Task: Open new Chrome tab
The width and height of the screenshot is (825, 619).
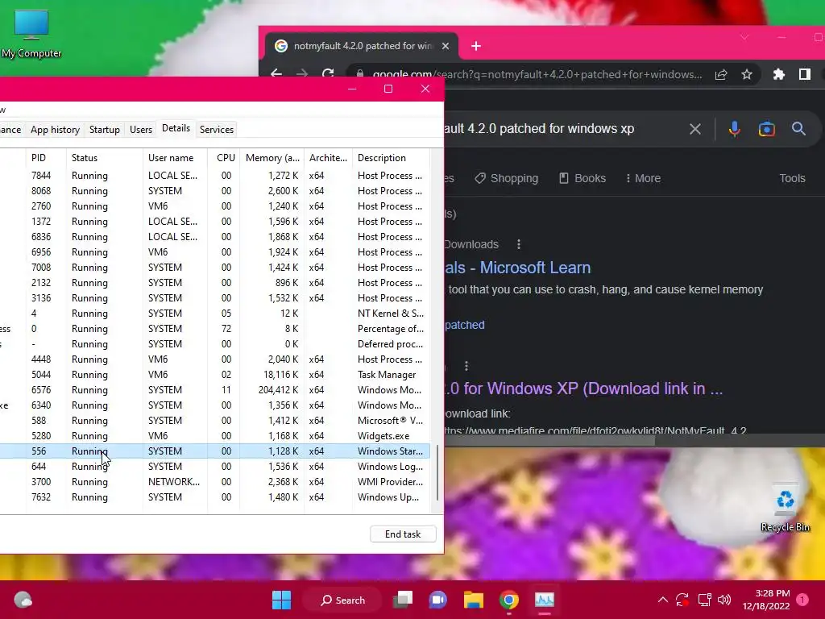Action: point(476,46)
